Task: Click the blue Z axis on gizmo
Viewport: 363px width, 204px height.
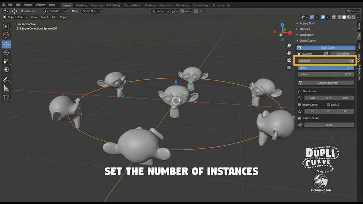Action: pos(283,25)
